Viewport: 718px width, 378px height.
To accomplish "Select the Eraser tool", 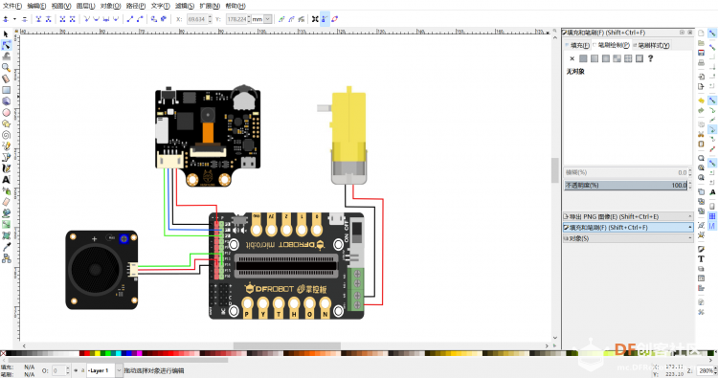I will coord(6,202).
